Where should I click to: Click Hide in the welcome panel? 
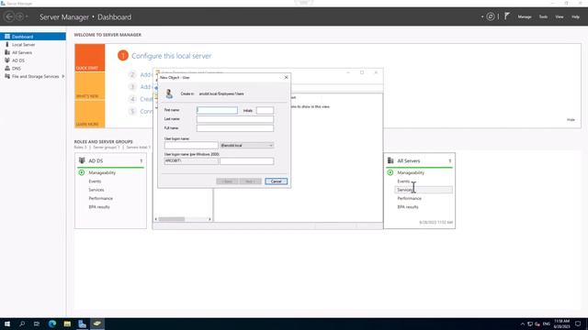click(x=571, y=120)
